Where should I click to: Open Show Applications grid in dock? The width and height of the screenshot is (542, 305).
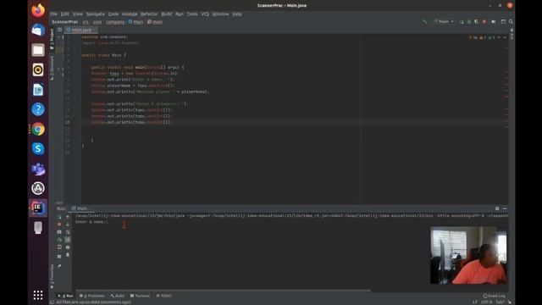(x=38, y=295)
